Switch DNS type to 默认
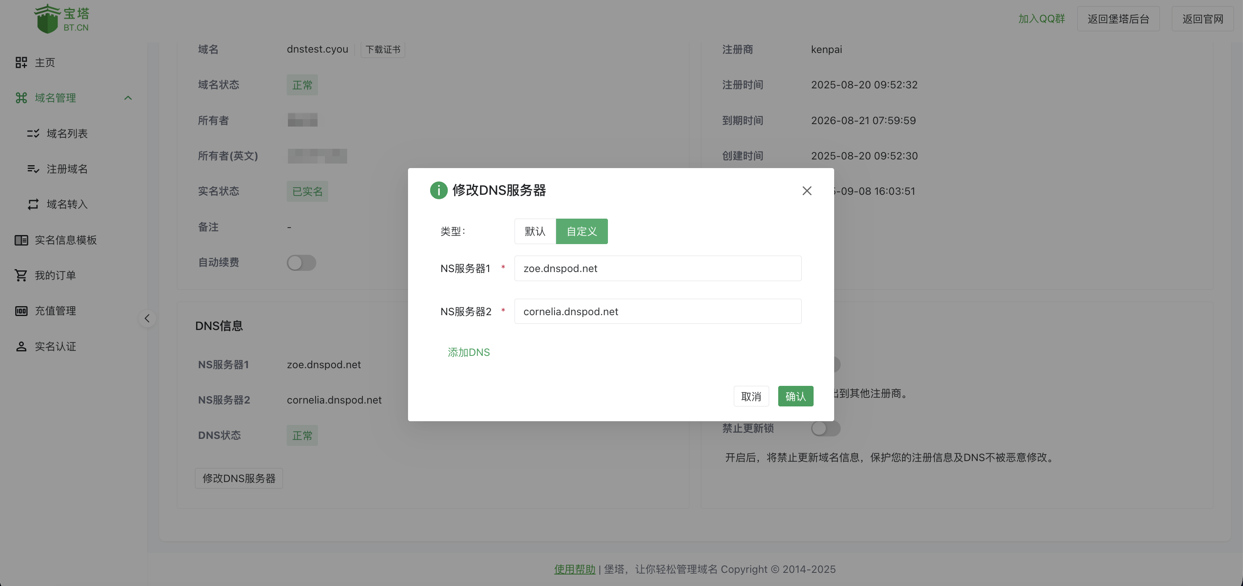Image resolution: width=1243 pixels, height=586 pixels. pyautogui.click(x=534, y=231)
